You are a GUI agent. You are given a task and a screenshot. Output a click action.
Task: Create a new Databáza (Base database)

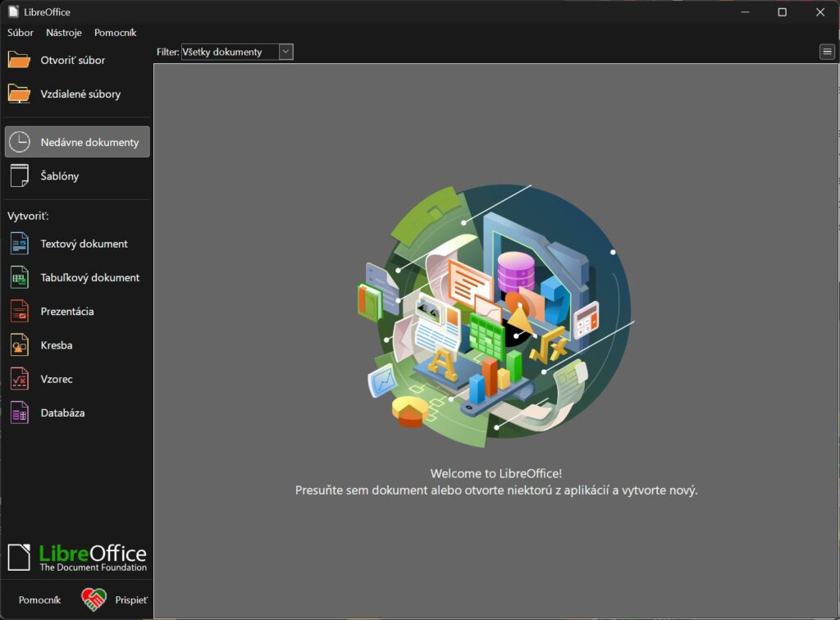pyautogui.click(x=61, y=413)
